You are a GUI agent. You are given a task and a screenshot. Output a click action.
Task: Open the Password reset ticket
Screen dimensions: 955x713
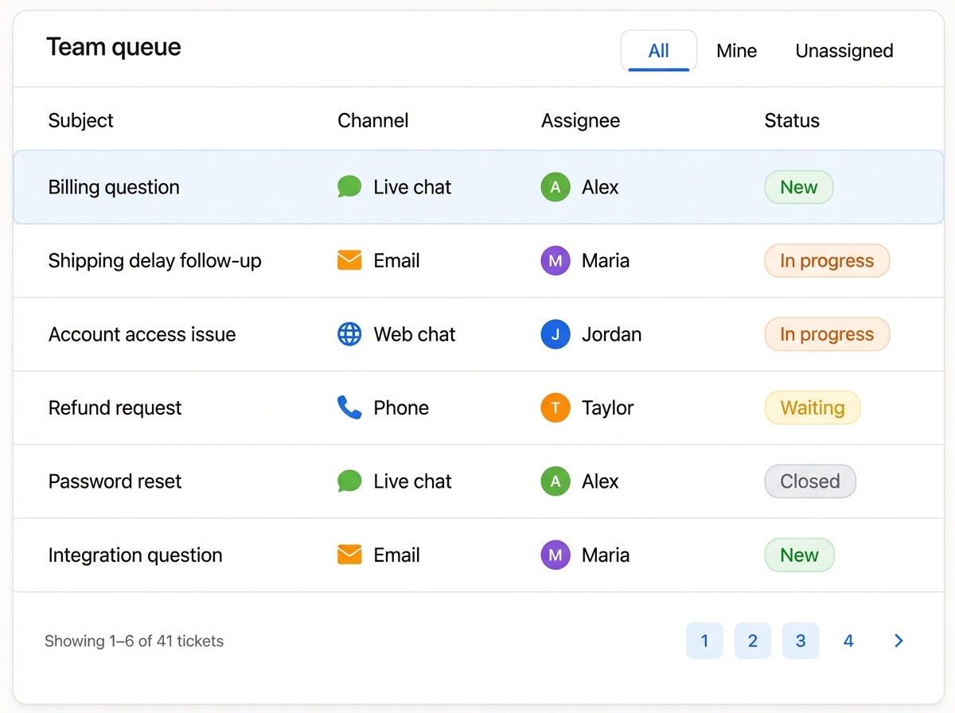pos(115,481)
